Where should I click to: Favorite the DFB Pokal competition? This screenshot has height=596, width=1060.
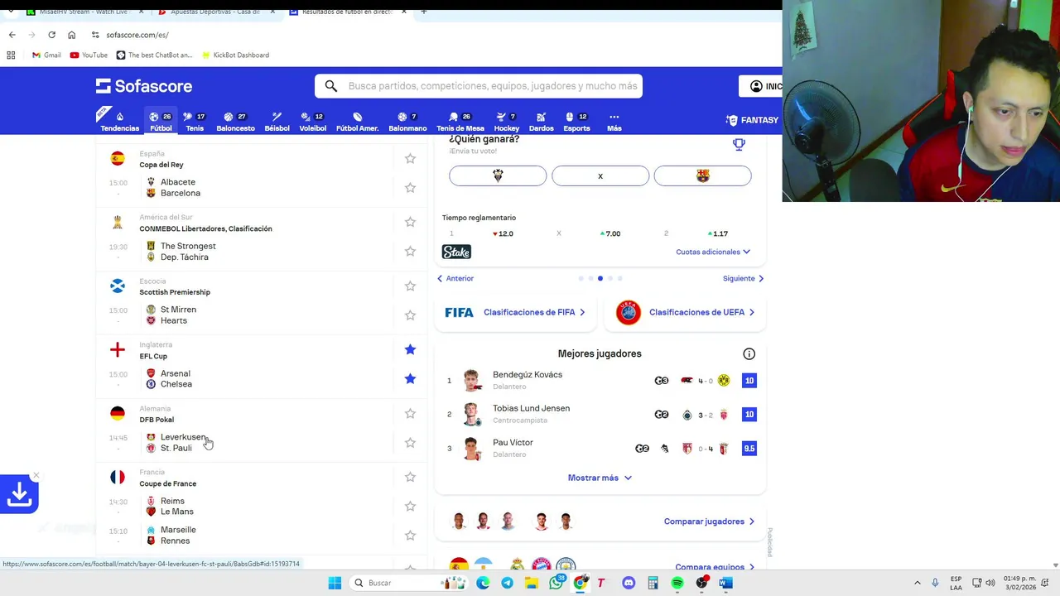click(x=410, y=413)
